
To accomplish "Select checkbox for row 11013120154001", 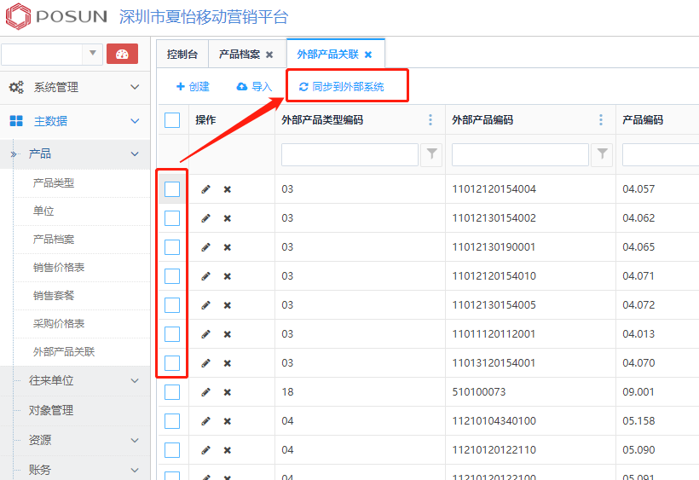I will tap(172, 363).
